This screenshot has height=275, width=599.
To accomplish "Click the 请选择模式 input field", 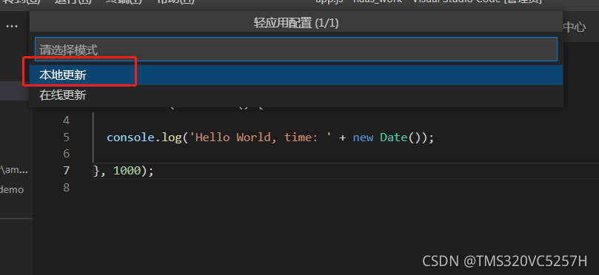I will pyautogui.click(x=296, y=50).
